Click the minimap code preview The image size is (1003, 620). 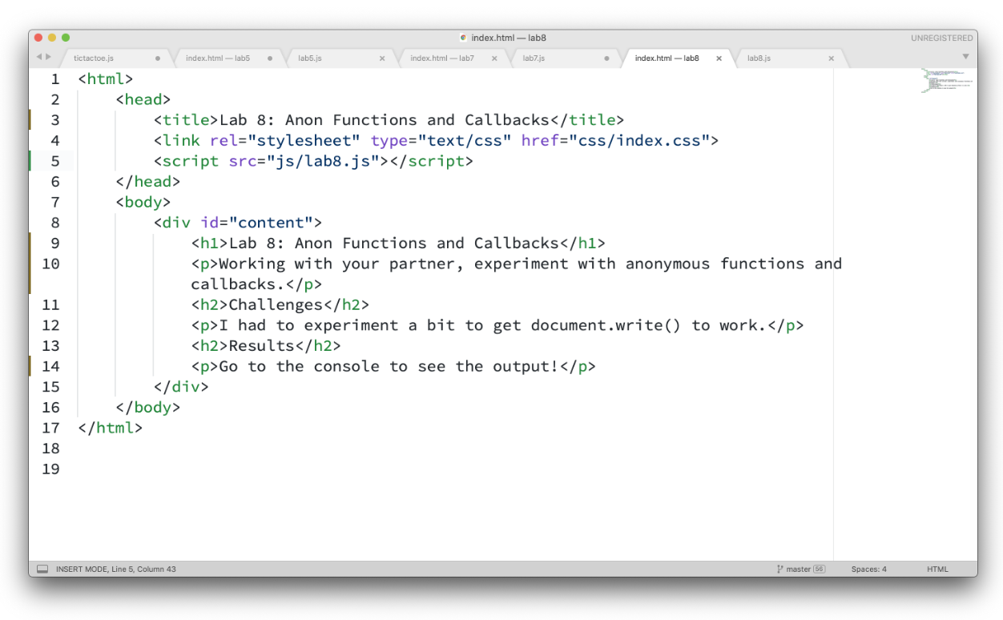[x=947, y=82]
